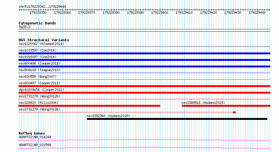Open variant nsv600497 (Cooper2011)
This screenshot has height=152, width=279.
pyautogui.click(x=39, y=83)
